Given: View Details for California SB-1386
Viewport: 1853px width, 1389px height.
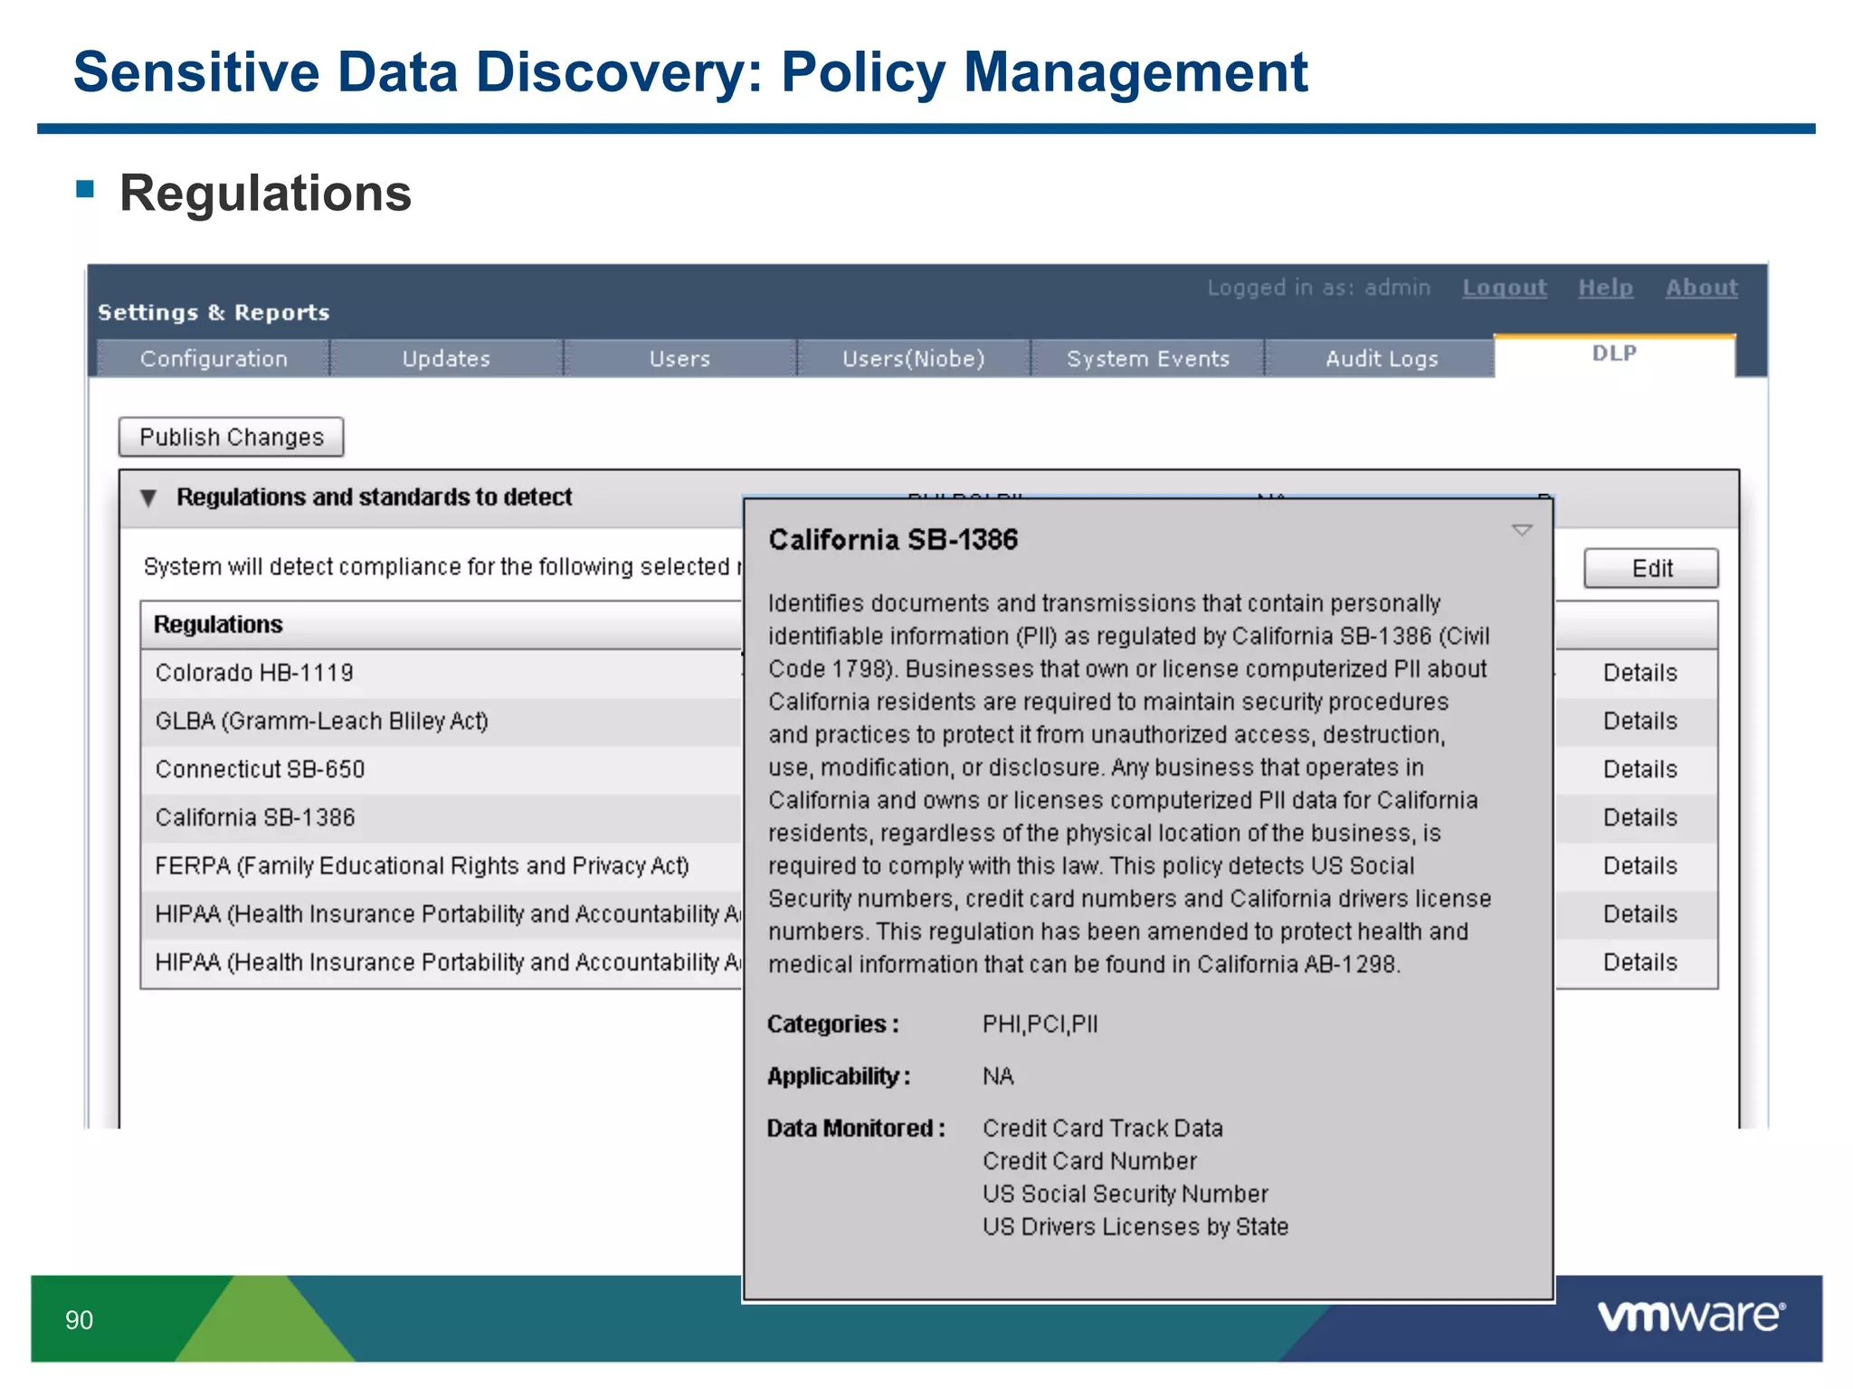Looking at the screenshot, I should 1640,817.
